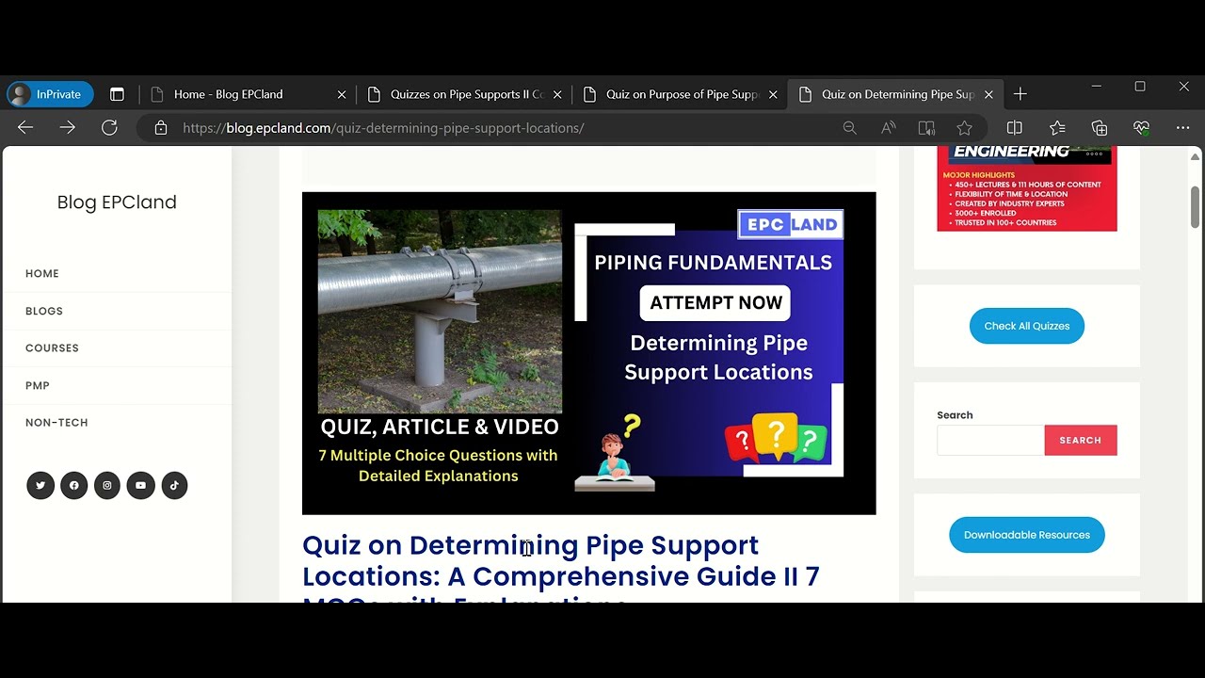1205x678 pixels.
Task: Open NON-TECH in sidebar menu
Action: coord(56,423)
